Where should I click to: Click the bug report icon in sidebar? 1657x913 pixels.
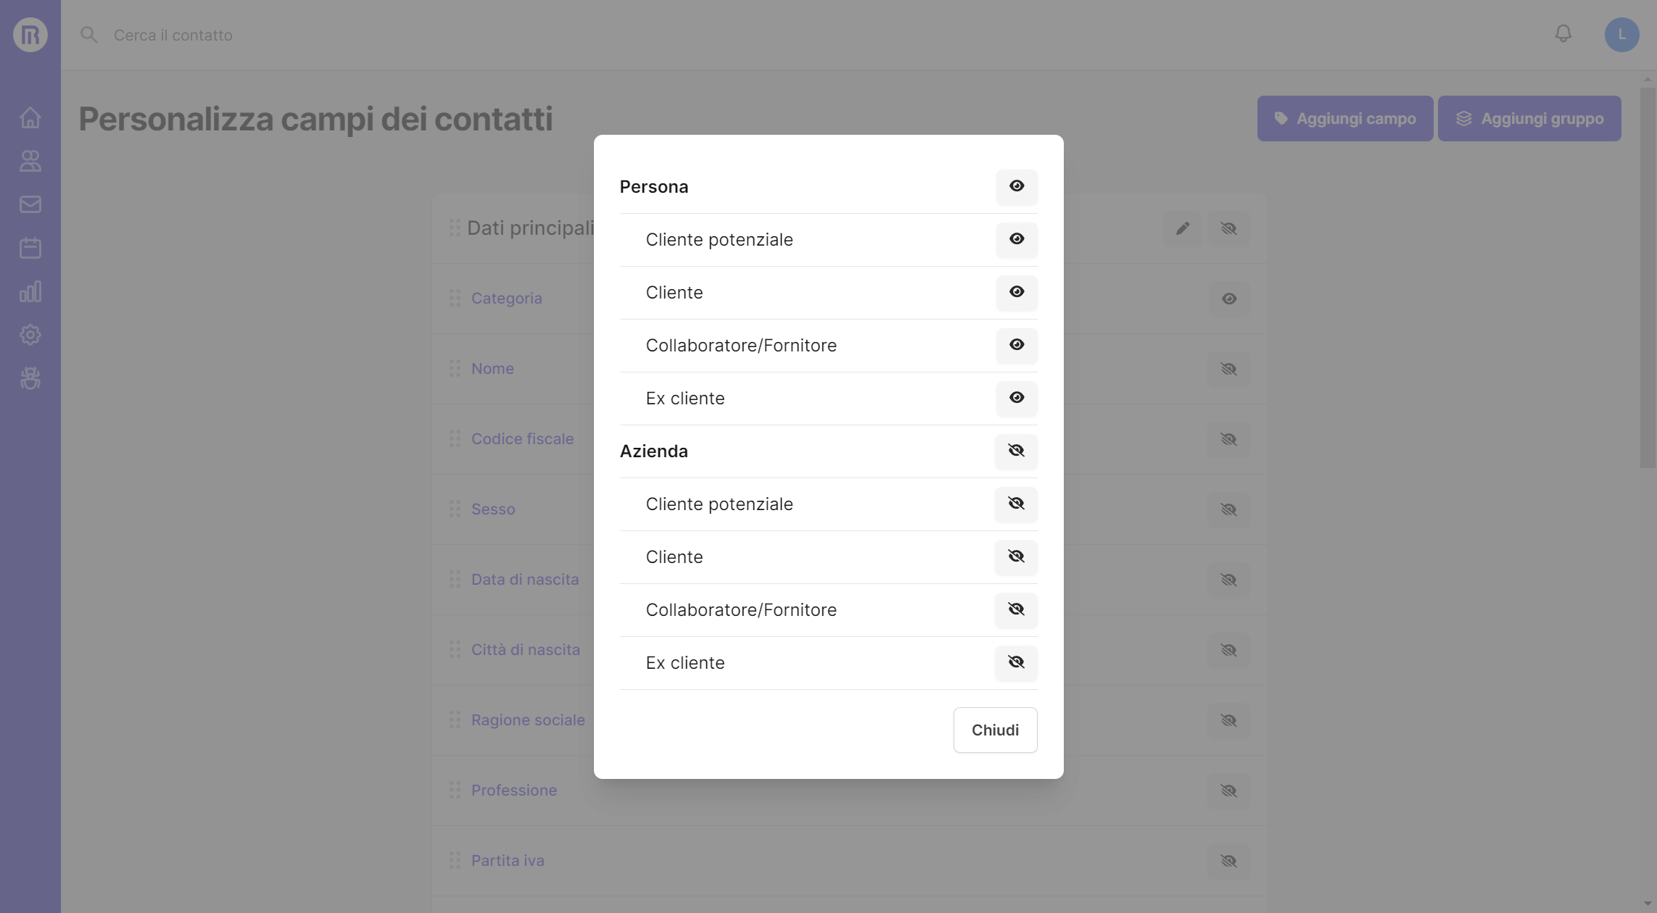[30, 378]
